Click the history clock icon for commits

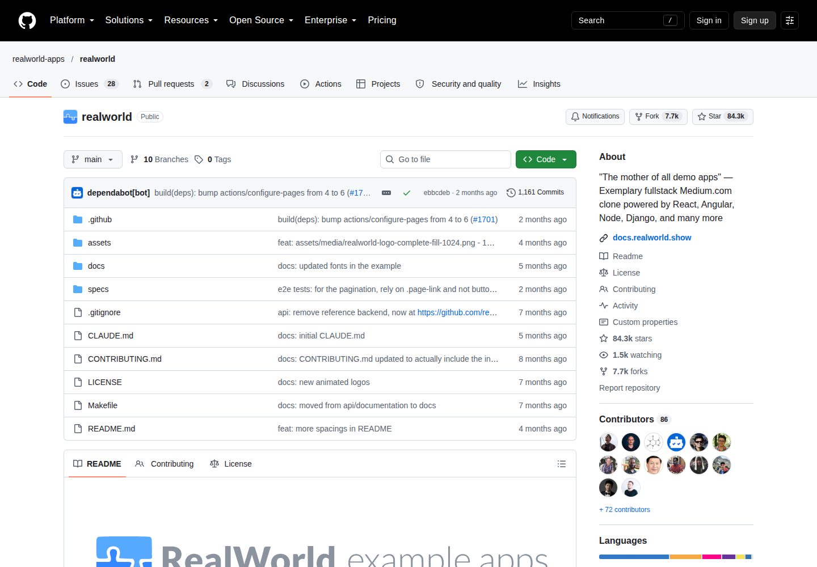(511, 193)
